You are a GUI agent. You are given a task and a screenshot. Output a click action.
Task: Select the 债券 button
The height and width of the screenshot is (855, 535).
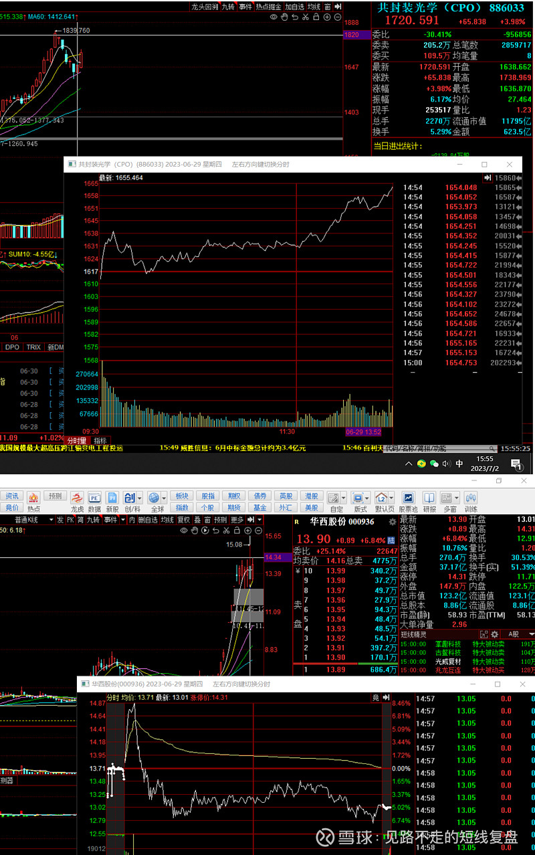(260, 496)
